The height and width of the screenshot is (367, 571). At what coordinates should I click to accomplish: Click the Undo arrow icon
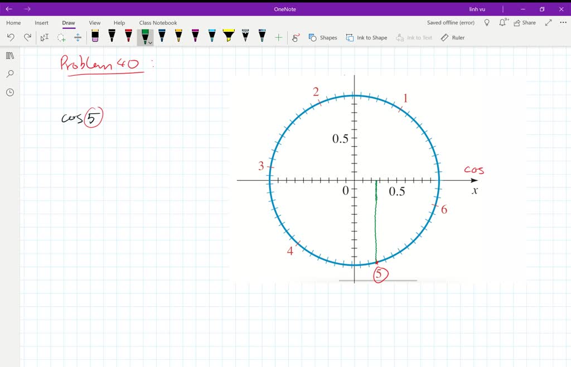11,37
